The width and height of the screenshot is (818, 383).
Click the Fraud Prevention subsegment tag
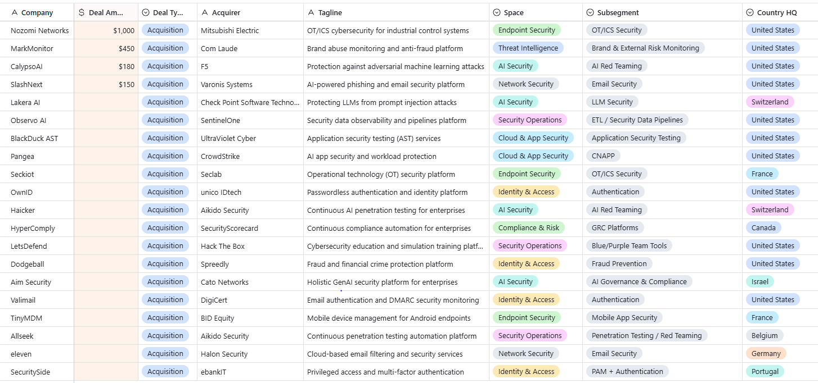[619, 264]
